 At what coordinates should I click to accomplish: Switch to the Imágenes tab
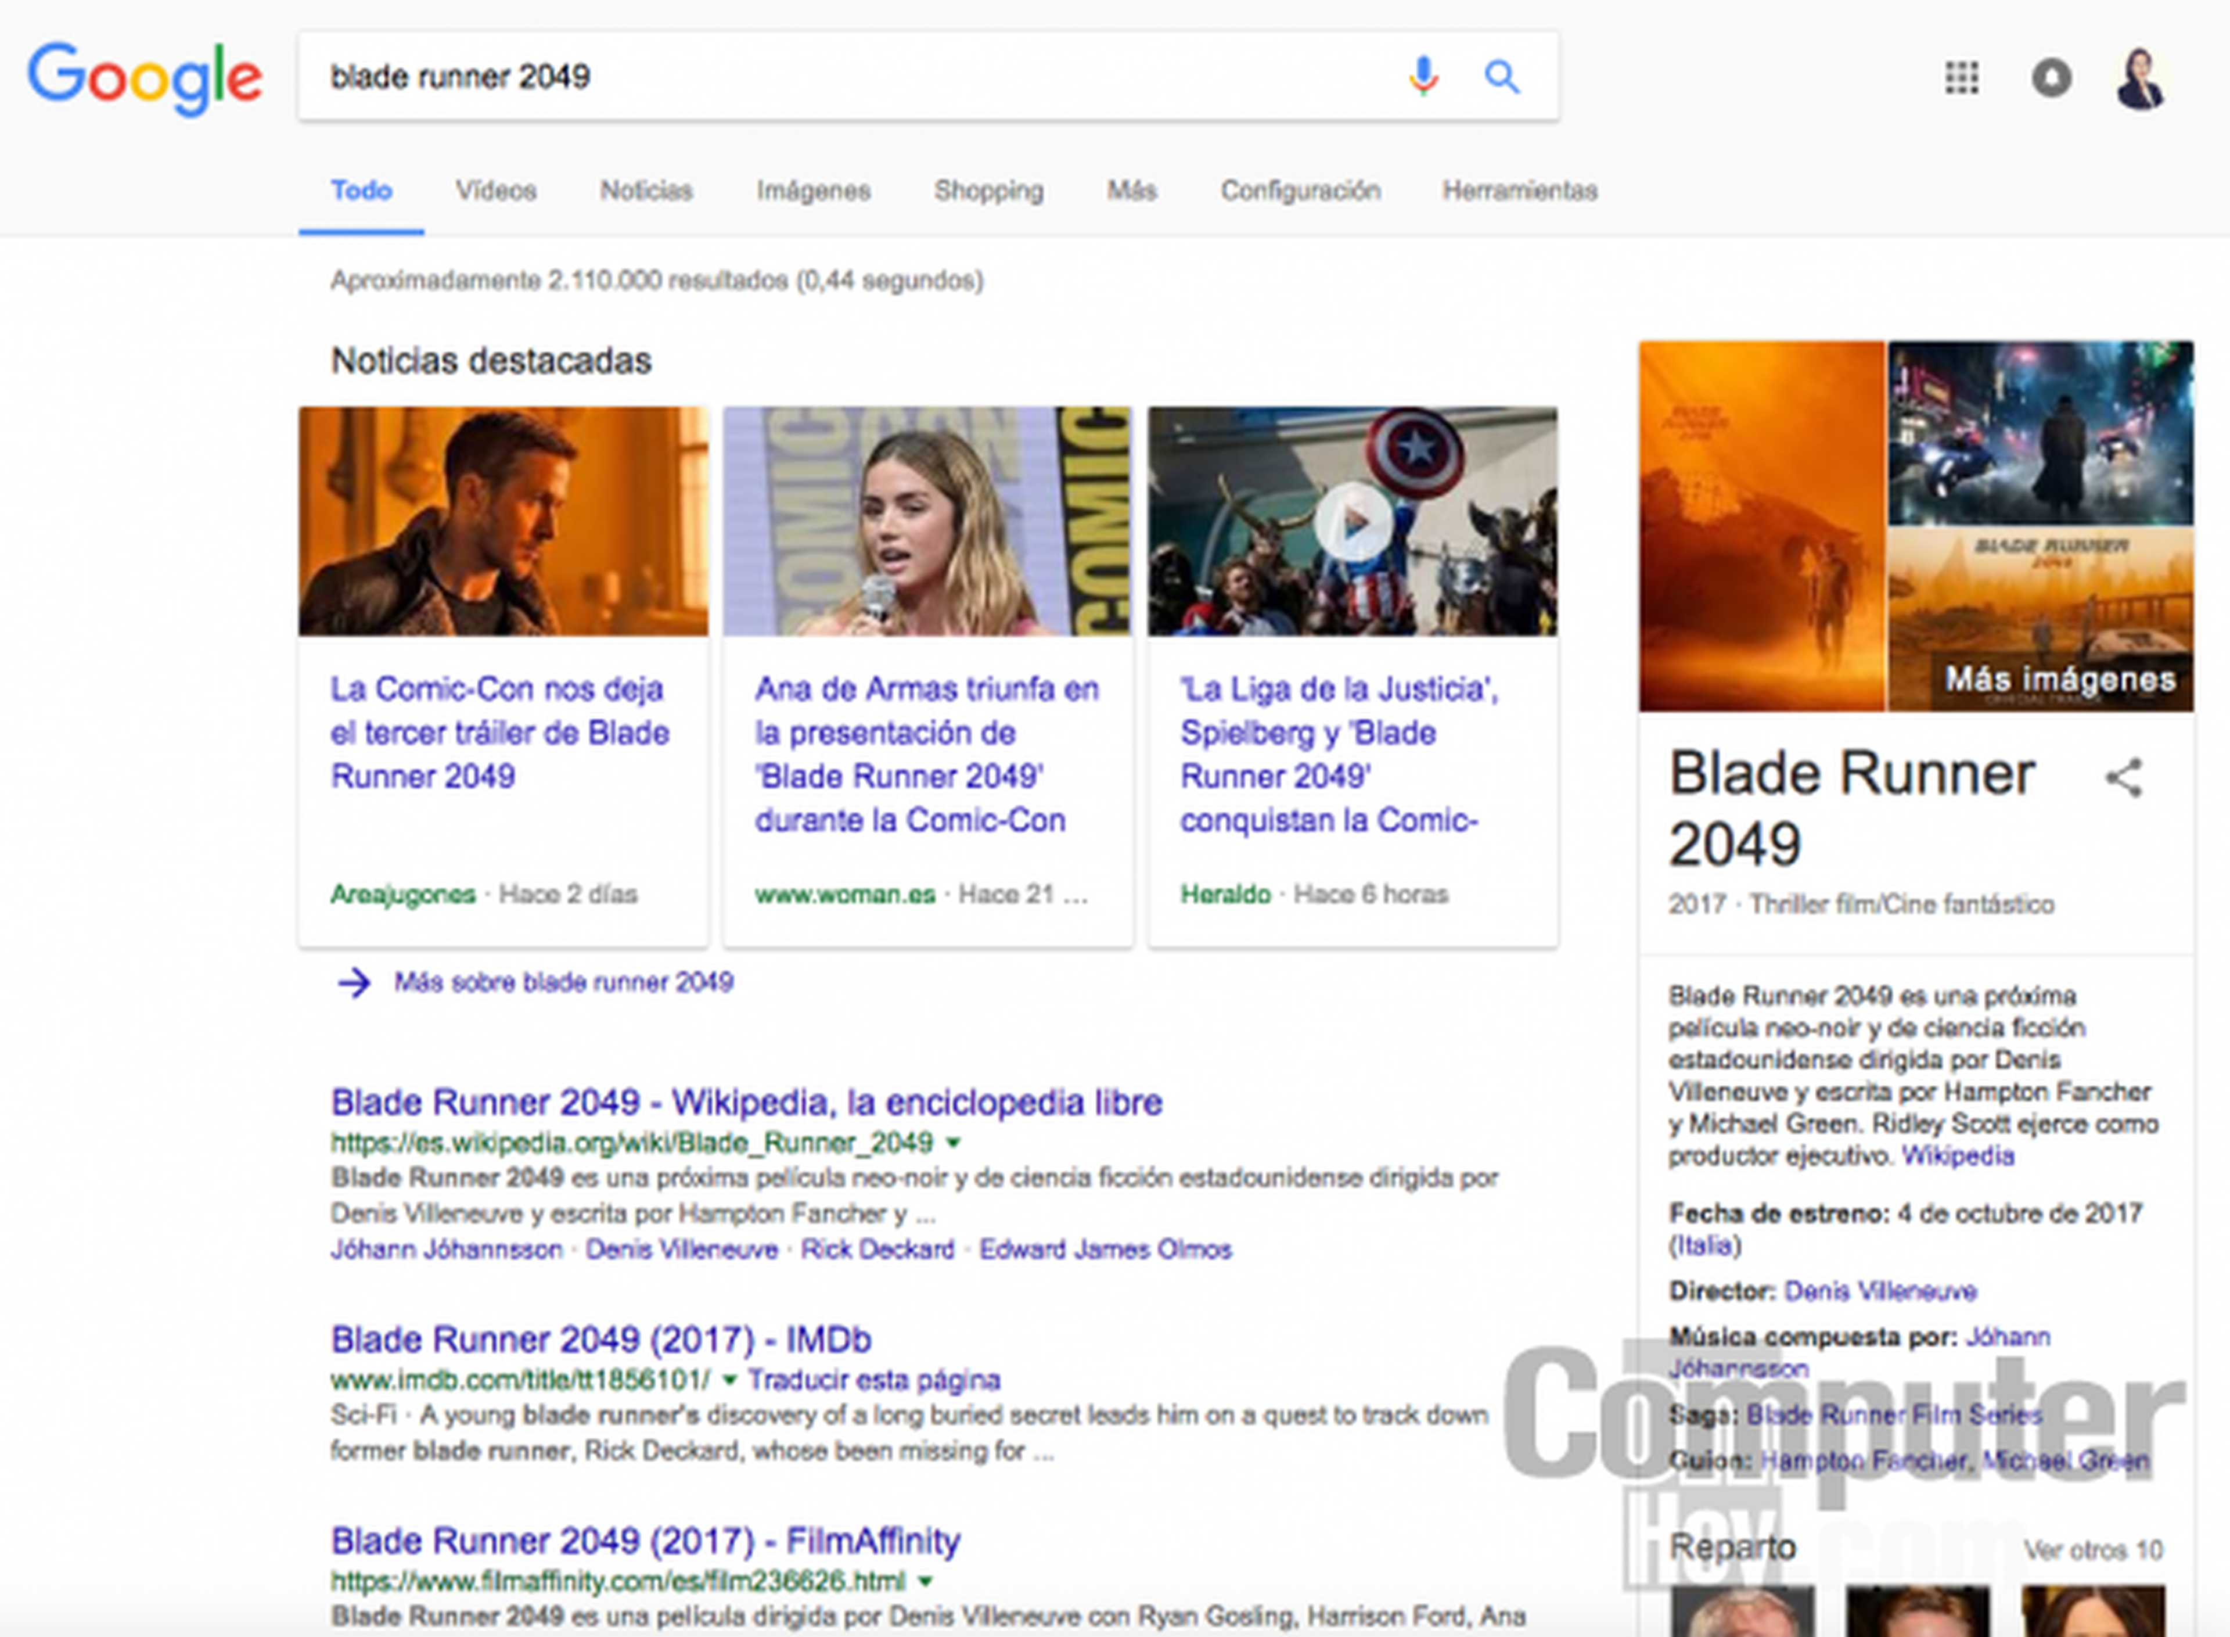pos(814,191)
